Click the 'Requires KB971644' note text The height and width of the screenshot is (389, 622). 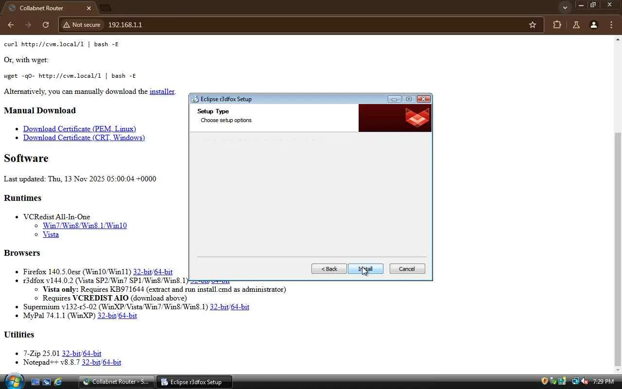point(164,289)
